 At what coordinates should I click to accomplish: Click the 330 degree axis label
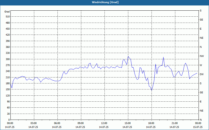(x=8, y=53)
